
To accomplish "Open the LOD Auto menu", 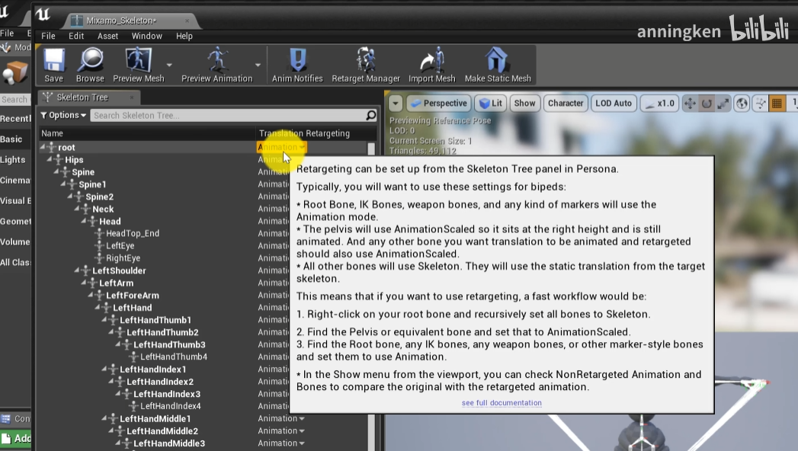I will pos(614,103).
